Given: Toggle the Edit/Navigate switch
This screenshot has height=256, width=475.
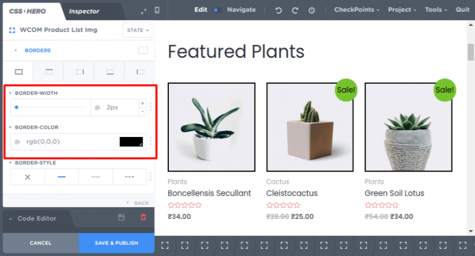Looking at the screenshot, I should pos(216,10).
